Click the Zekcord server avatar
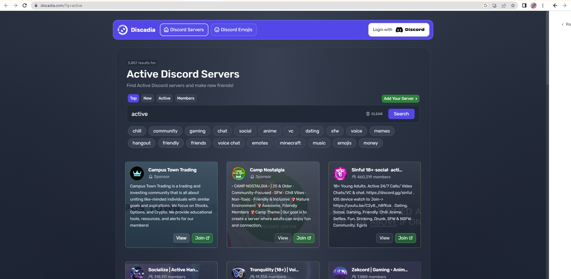This screenshot has height=279, width=571. pyautogui.click(x=340, y=273)
